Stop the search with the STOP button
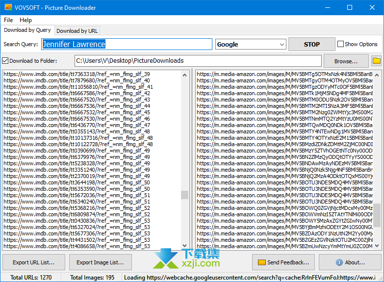The width and height of the screenshot is (384, 282). click(x=312, y=44)
